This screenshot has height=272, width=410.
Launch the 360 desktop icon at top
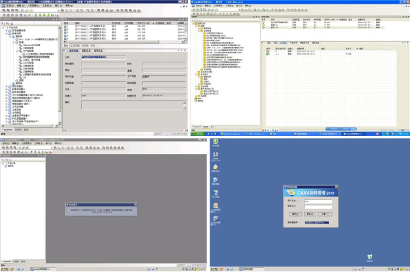tap(216, 142)
